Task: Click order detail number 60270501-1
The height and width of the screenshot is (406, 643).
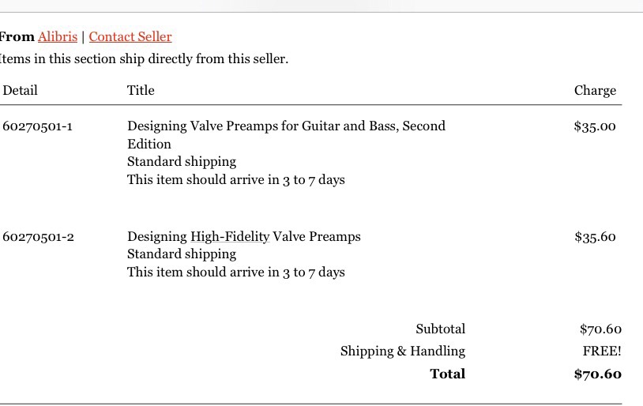Action: [x=37, y=126]
